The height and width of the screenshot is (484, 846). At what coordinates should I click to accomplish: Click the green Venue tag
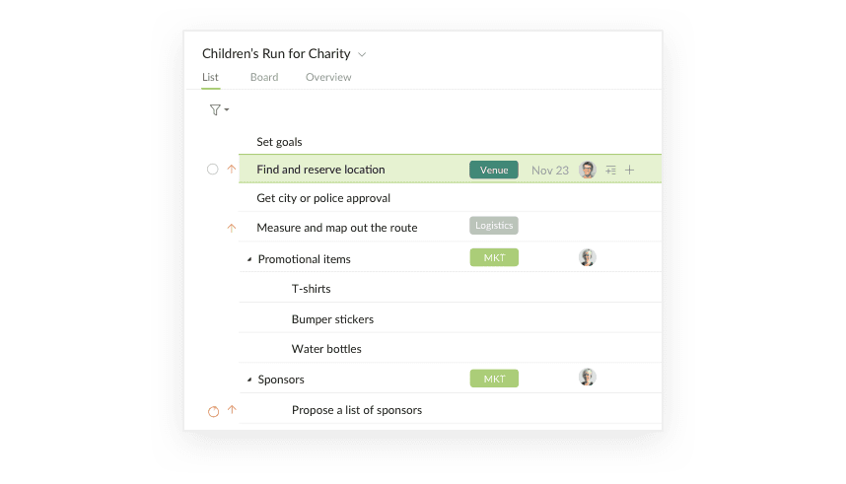click(494, 170)
